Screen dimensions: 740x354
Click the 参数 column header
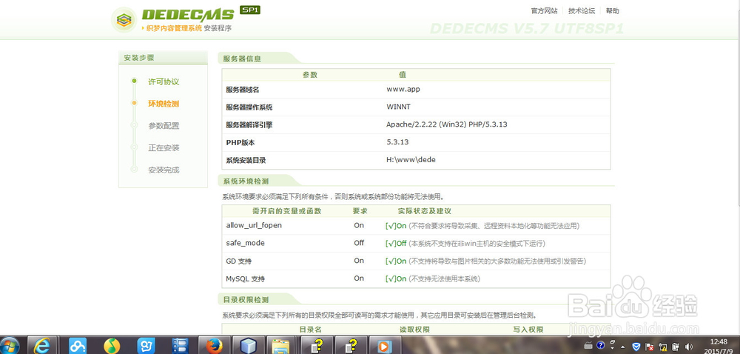click(x=310, y=75)
